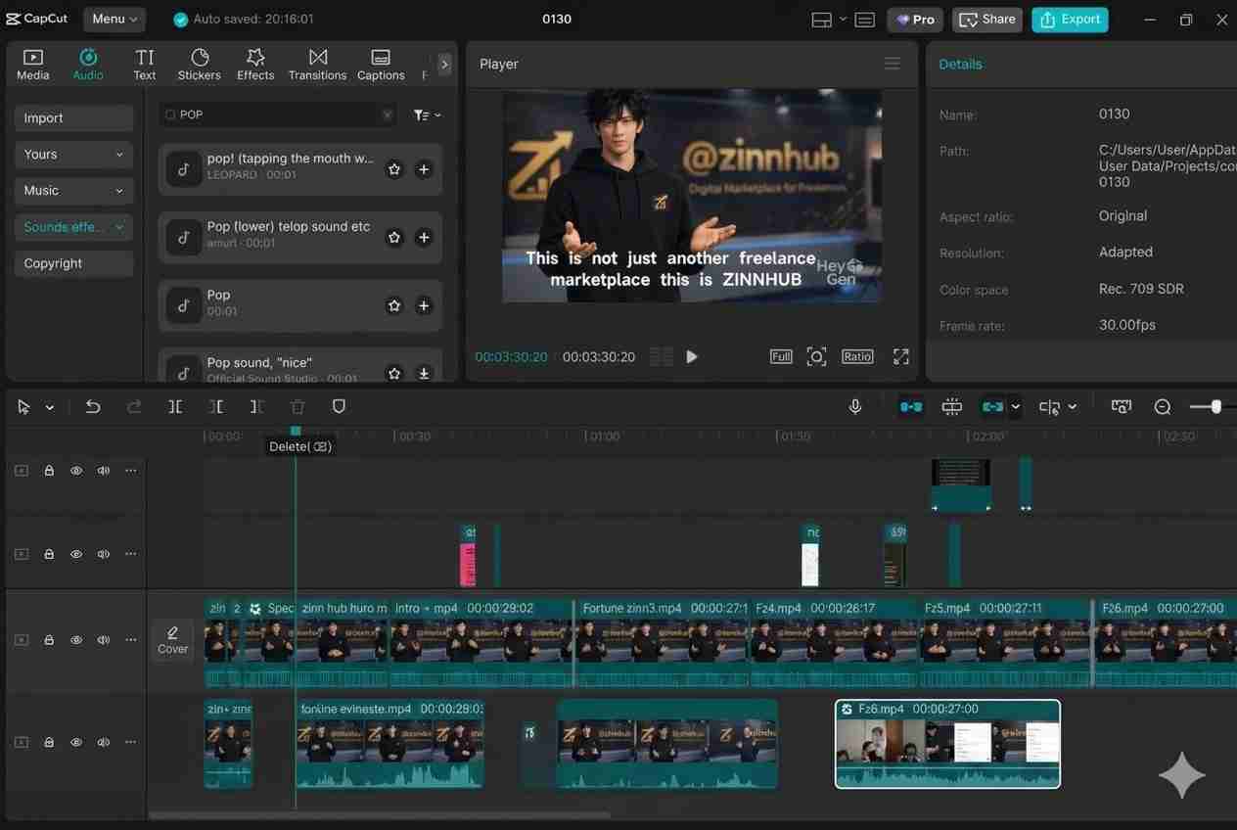Screen dimensions: 1237x830
Task: Click the fullscreen expand icon in player
Action: pos(900,357)
